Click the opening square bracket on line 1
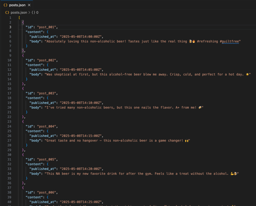Image resolution: width=256 pixels, height=206 pixels. [19, 18]
